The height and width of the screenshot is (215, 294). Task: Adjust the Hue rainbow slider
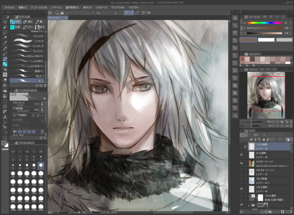(265, 23)
